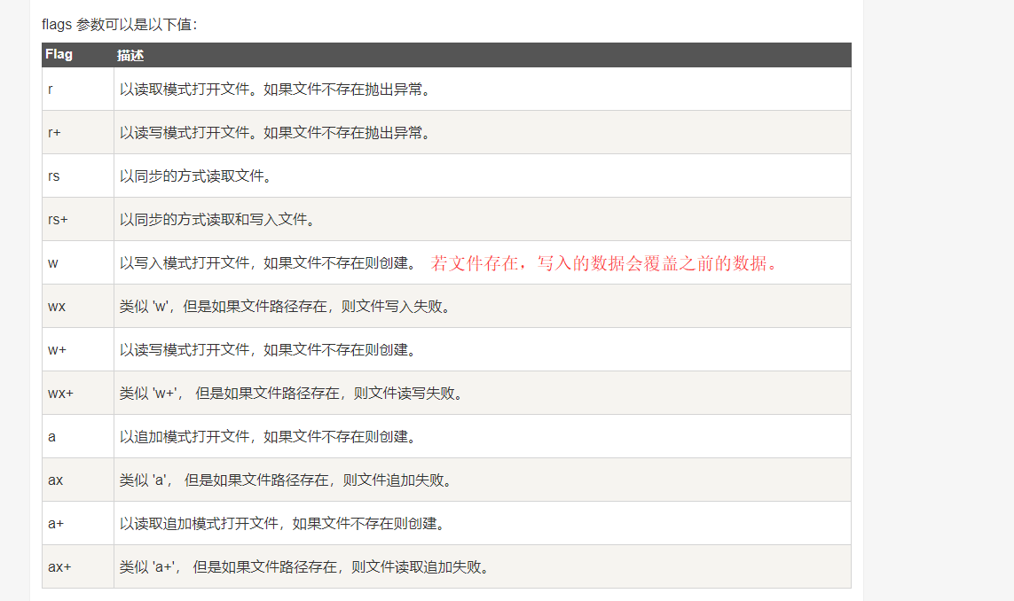Select the 'a+' flag cell

56,524
